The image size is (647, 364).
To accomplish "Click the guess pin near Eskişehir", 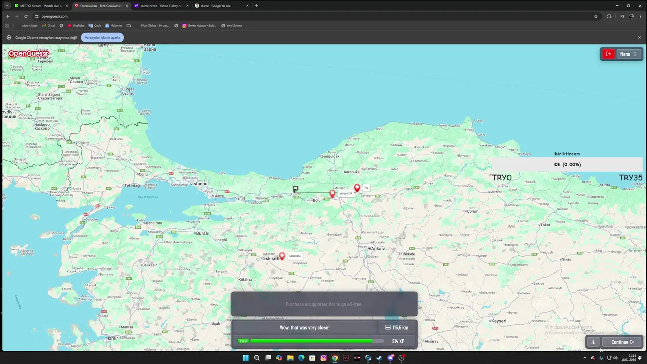I will [282, 256].
